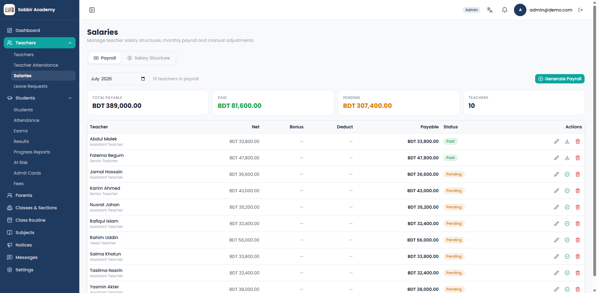
Task: Open Admit Cards page
Action: tap(43, 173)
